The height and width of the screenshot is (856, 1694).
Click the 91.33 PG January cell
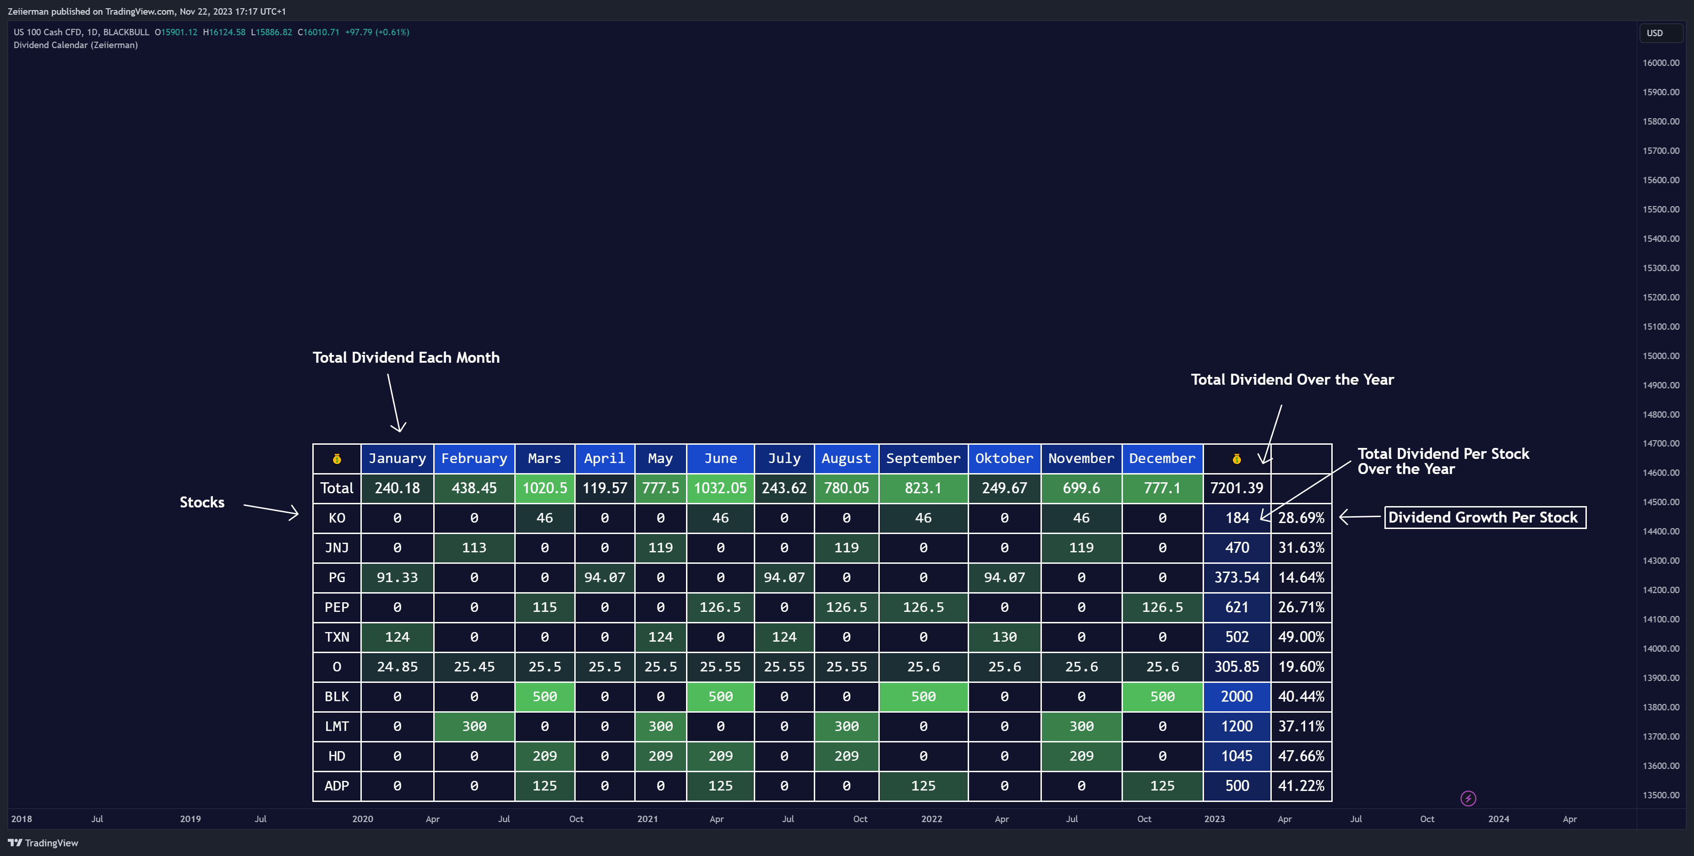click(x=397, y=577)
